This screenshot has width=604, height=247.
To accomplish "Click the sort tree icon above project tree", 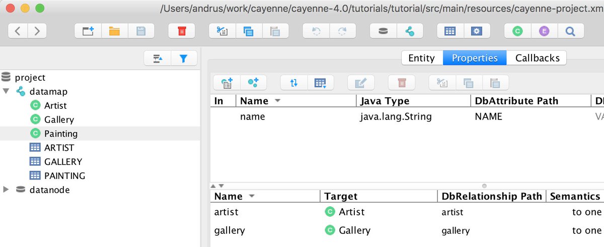I will coord(158,58).
